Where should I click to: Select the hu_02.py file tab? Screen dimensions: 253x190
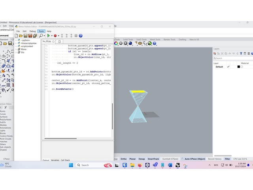click(47, 41)
